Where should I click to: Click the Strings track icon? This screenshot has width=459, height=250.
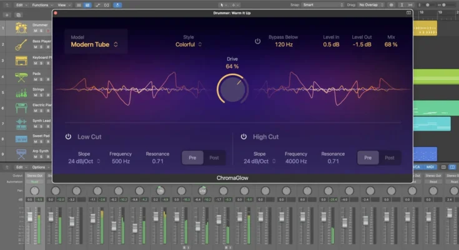pyautogui.click(x=21, y=93)
